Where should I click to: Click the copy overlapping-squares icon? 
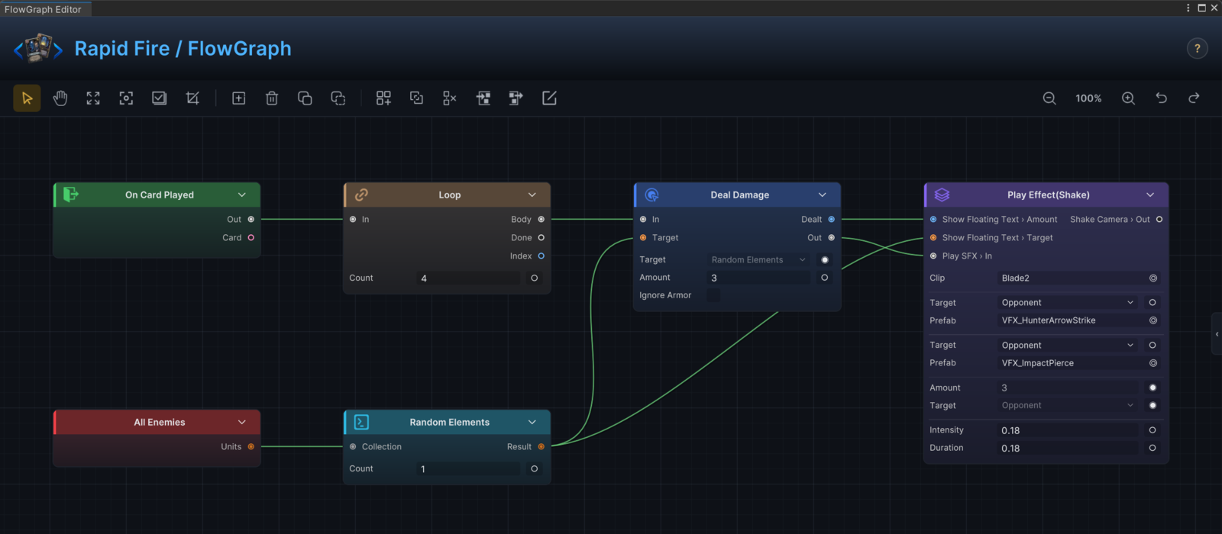point(305,98)
